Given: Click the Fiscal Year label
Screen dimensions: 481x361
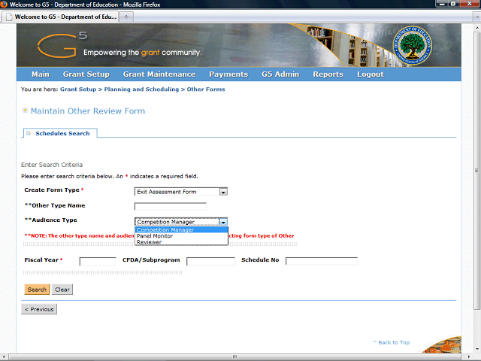Looking at the screenshot, I should pos(41,260).
